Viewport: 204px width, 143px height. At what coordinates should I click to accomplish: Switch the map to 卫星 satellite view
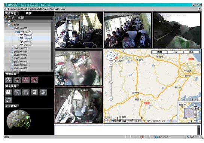pyautogui.click(x=175, y=52)
